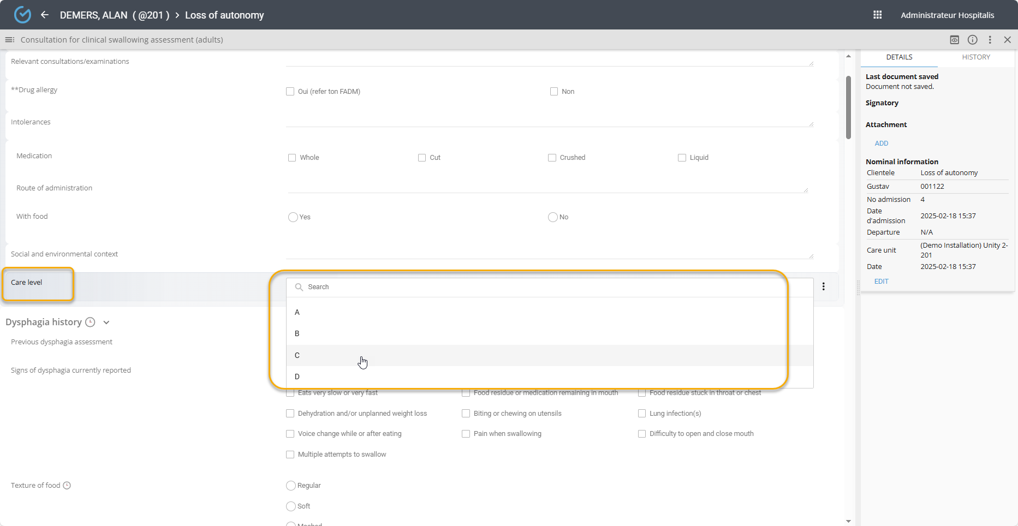Screen dimensions: 1018x526
Task: Click the Dysphagia history clock icon
Action: [x=91, y=322]
